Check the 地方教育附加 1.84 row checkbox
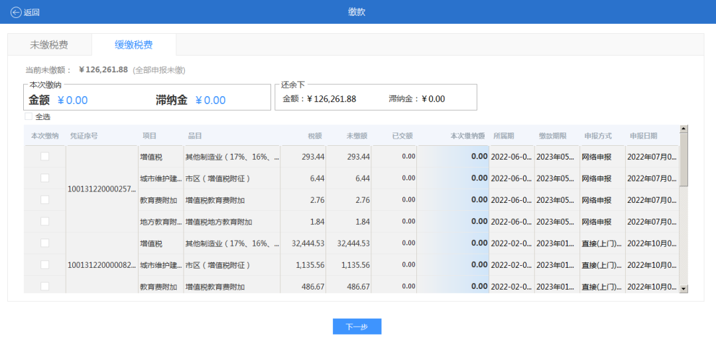 (x=45, y=221)
